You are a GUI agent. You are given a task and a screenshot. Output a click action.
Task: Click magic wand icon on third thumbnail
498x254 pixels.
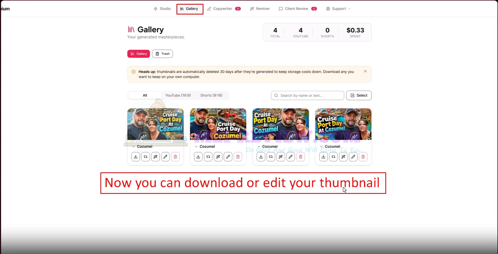(x=281, y=157)
